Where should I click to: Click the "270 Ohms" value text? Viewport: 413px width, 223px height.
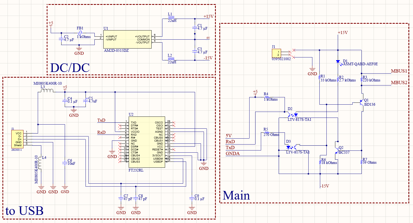click(x=271, y=135)
